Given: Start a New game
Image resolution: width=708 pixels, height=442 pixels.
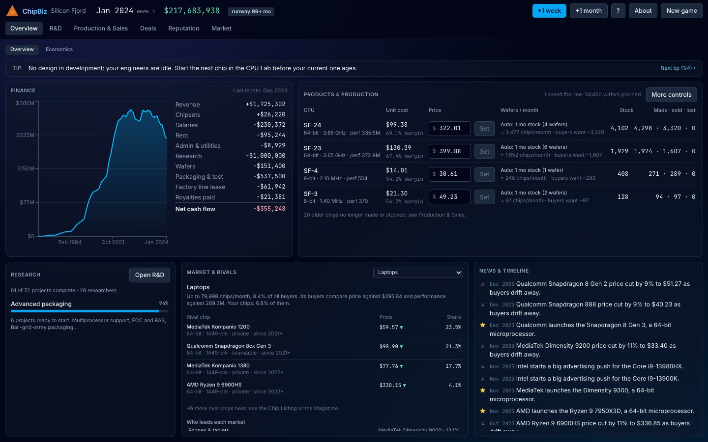Looking at the screenshot, I should [x=681, y=11].
